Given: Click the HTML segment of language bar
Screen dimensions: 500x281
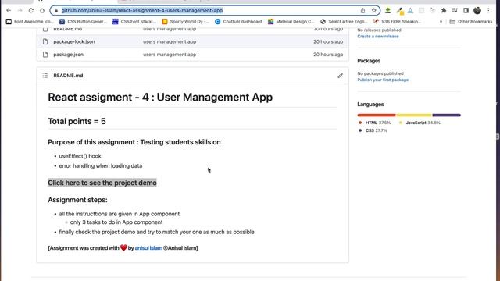Looking at the screenshot, I should pyautogui.click(x=377, y=115).
